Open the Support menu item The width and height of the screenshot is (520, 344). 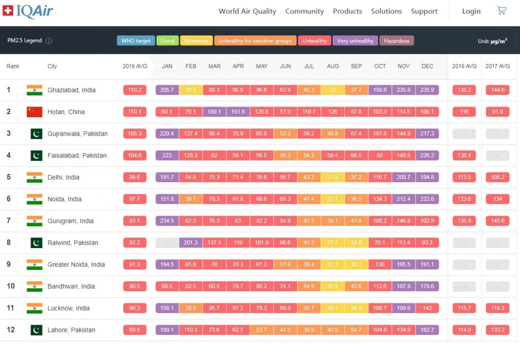click(424, 11)
